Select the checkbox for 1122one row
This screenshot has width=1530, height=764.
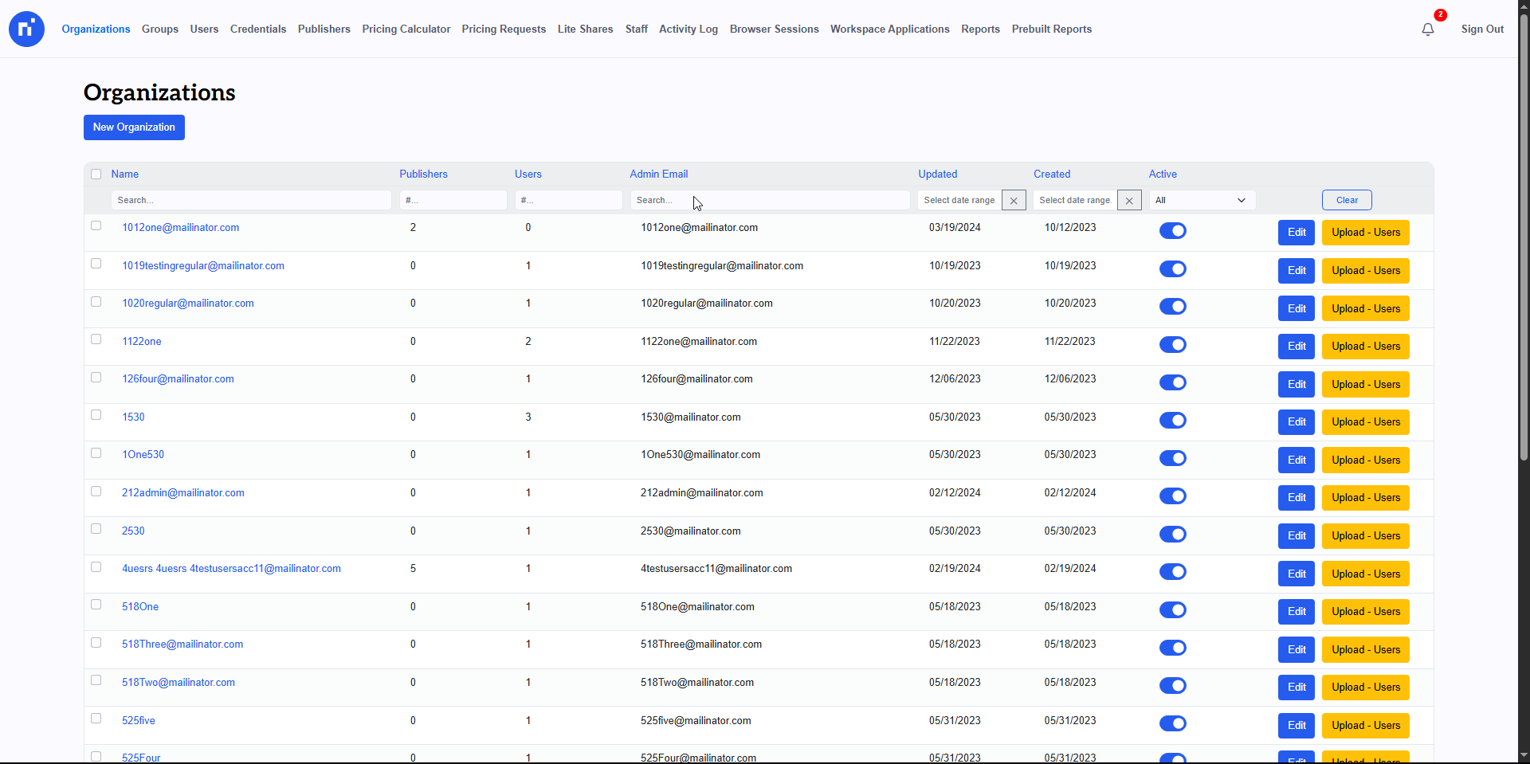pos(96,339)
